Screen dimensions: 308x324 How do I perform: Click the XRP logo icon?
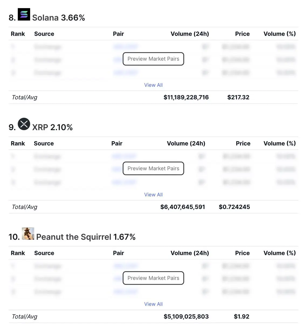coord(24,124)
